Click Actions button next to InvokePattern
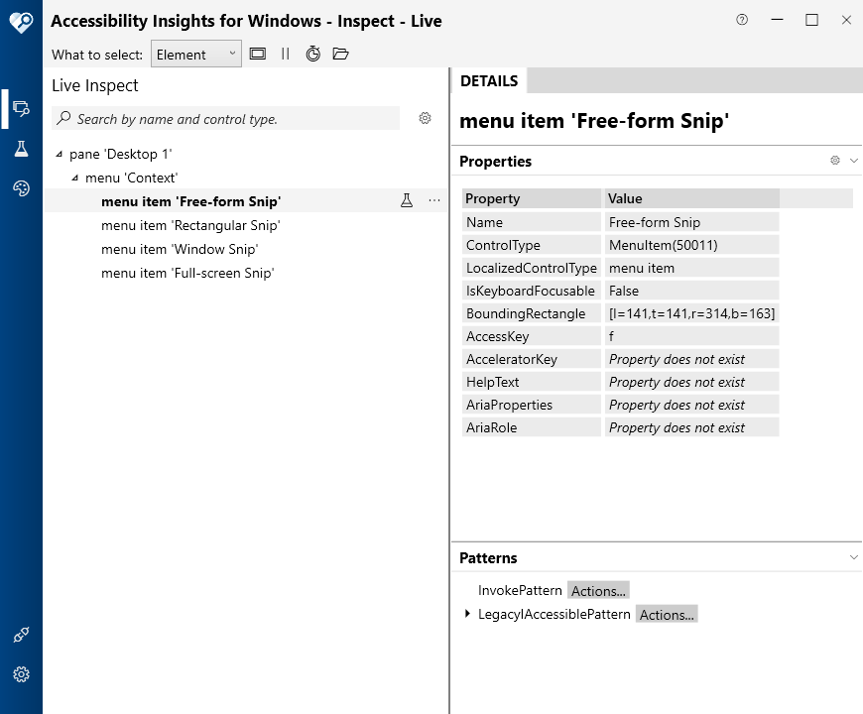The height and width of the screenshot is (714, 863). tap(598, 591)
